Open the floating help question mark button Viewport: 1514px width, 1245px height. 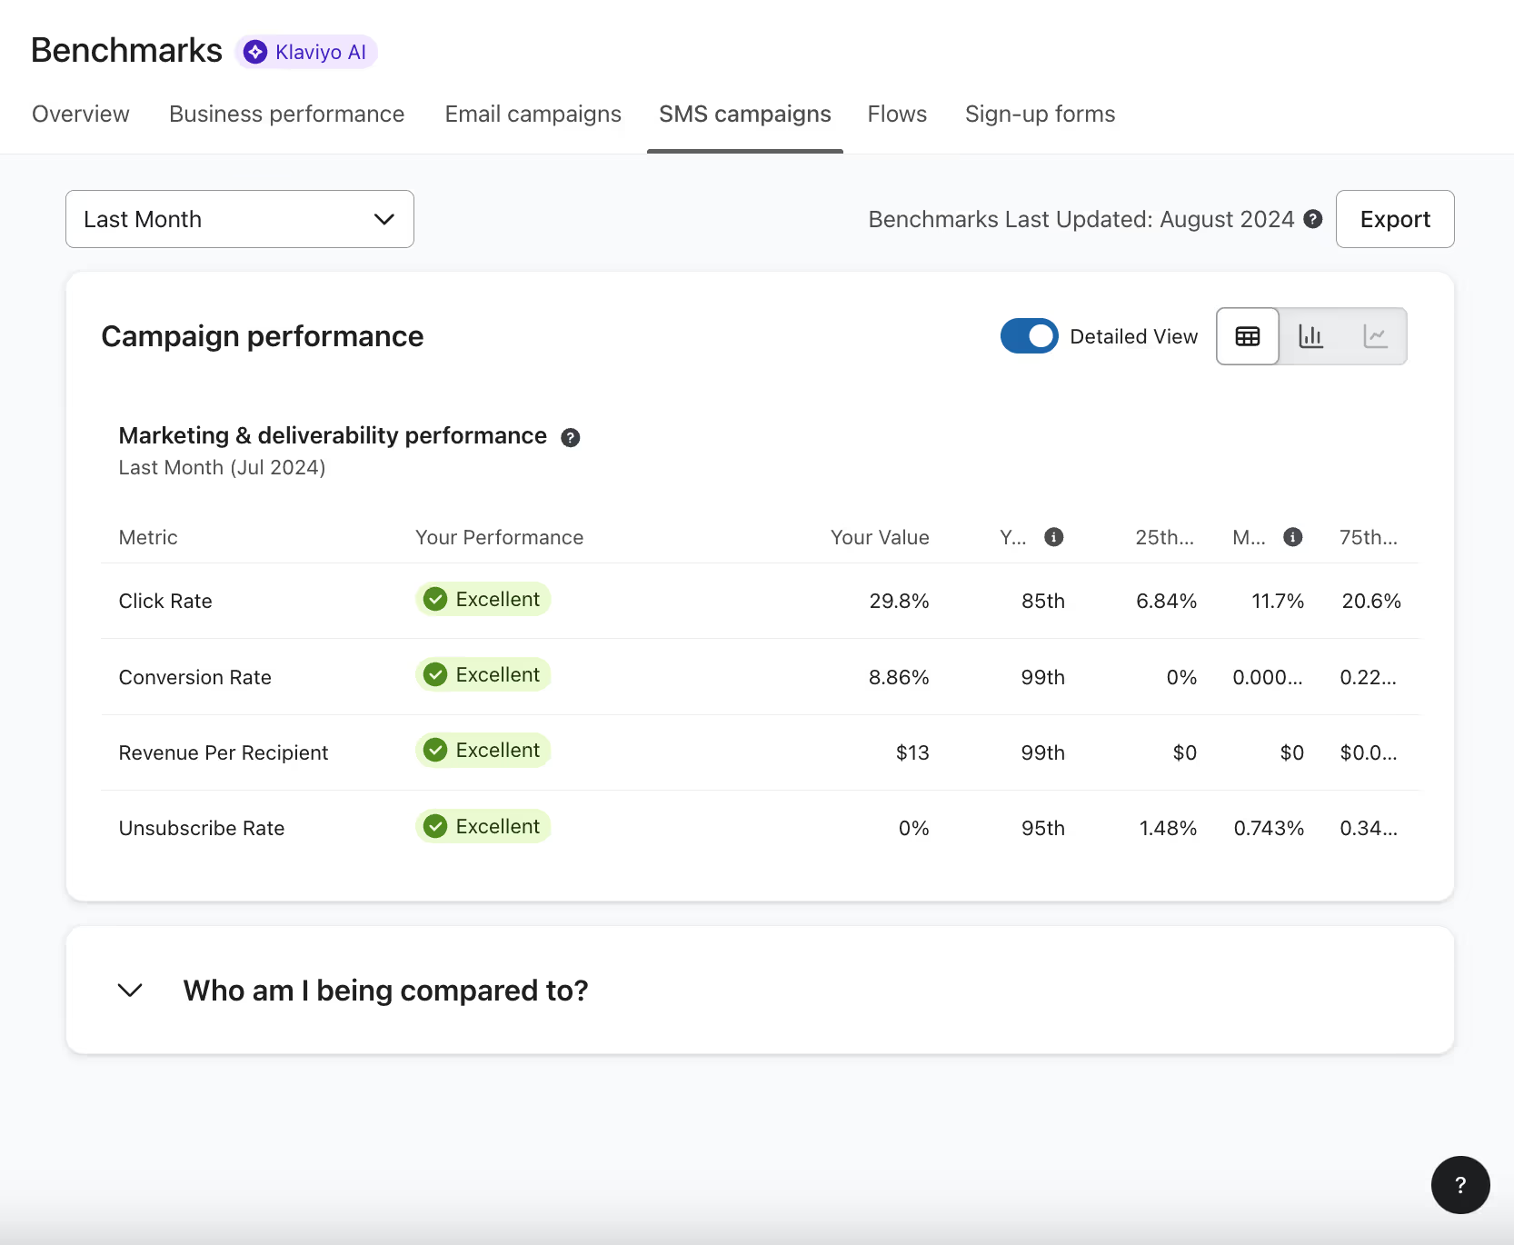(1460, 1185)
